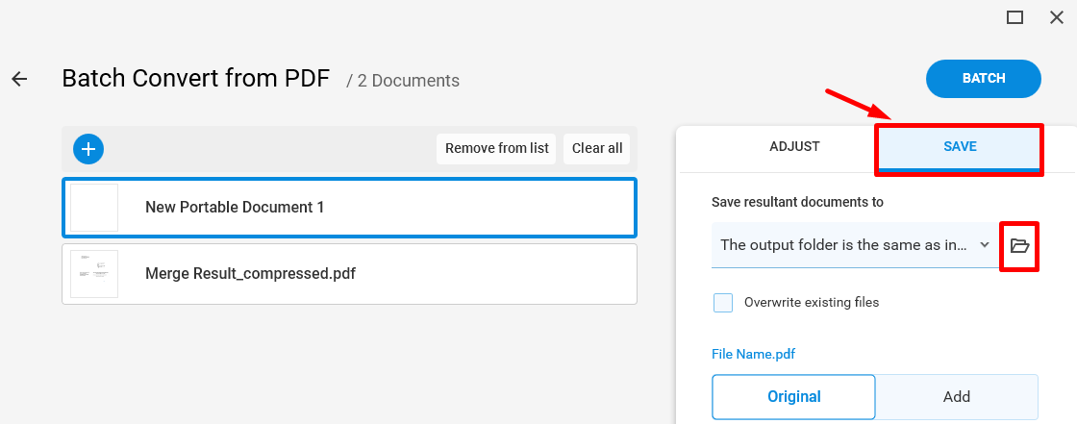This screenshot has height=424, width=1077.
Task: Maximize the window using the square icon
Action: click(1015, 17)
